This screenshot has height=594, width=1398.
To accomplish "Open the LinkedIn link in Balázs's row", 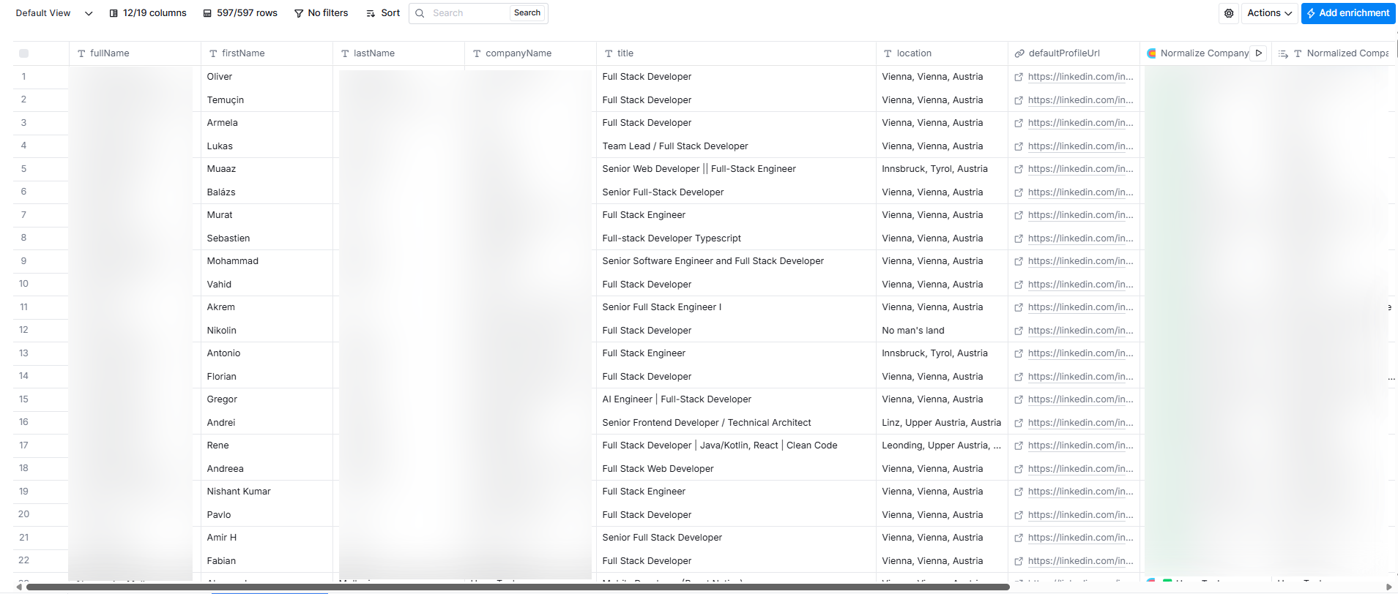I will pyautogui.click(x=1080, y=192).
